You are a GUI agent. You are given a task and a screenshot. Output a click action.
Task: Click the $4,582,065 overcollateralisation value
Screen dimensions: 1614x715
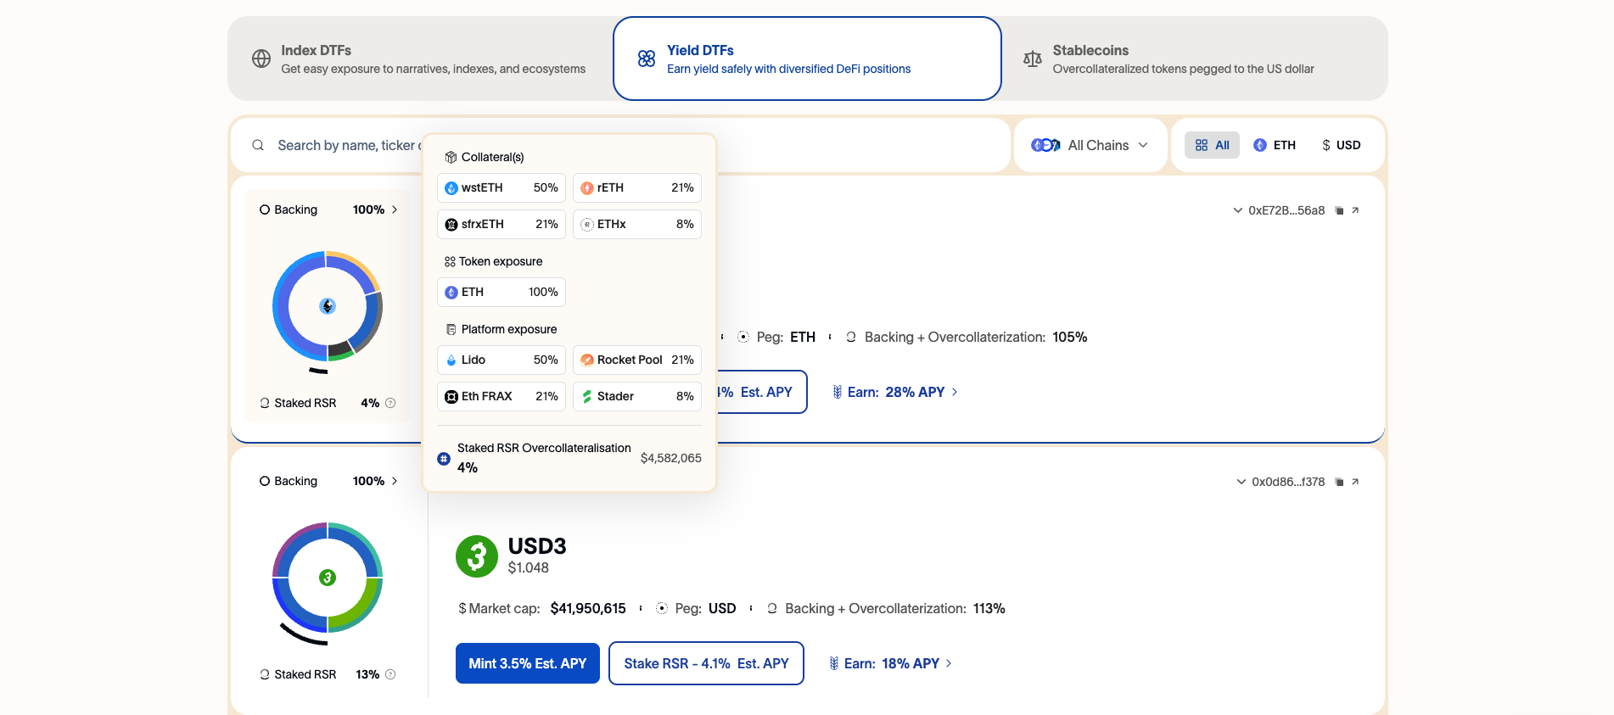[x=670, y=458]
